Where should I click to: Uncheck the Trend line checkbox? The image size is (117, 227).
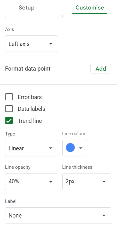pyautogui.click(x=9, y=121)
